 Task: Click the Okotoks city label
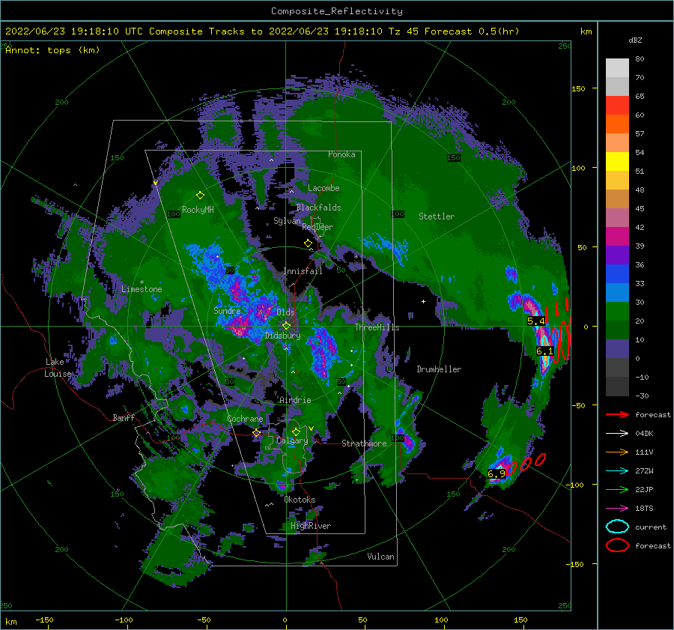300,500
